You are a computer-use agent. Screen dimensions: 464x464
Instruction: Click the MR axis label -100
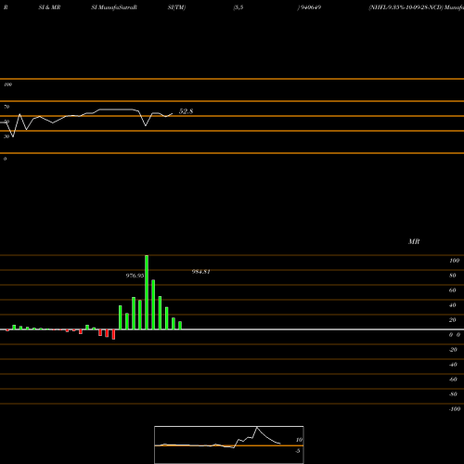pyautogui.click(x=455, y=409)
